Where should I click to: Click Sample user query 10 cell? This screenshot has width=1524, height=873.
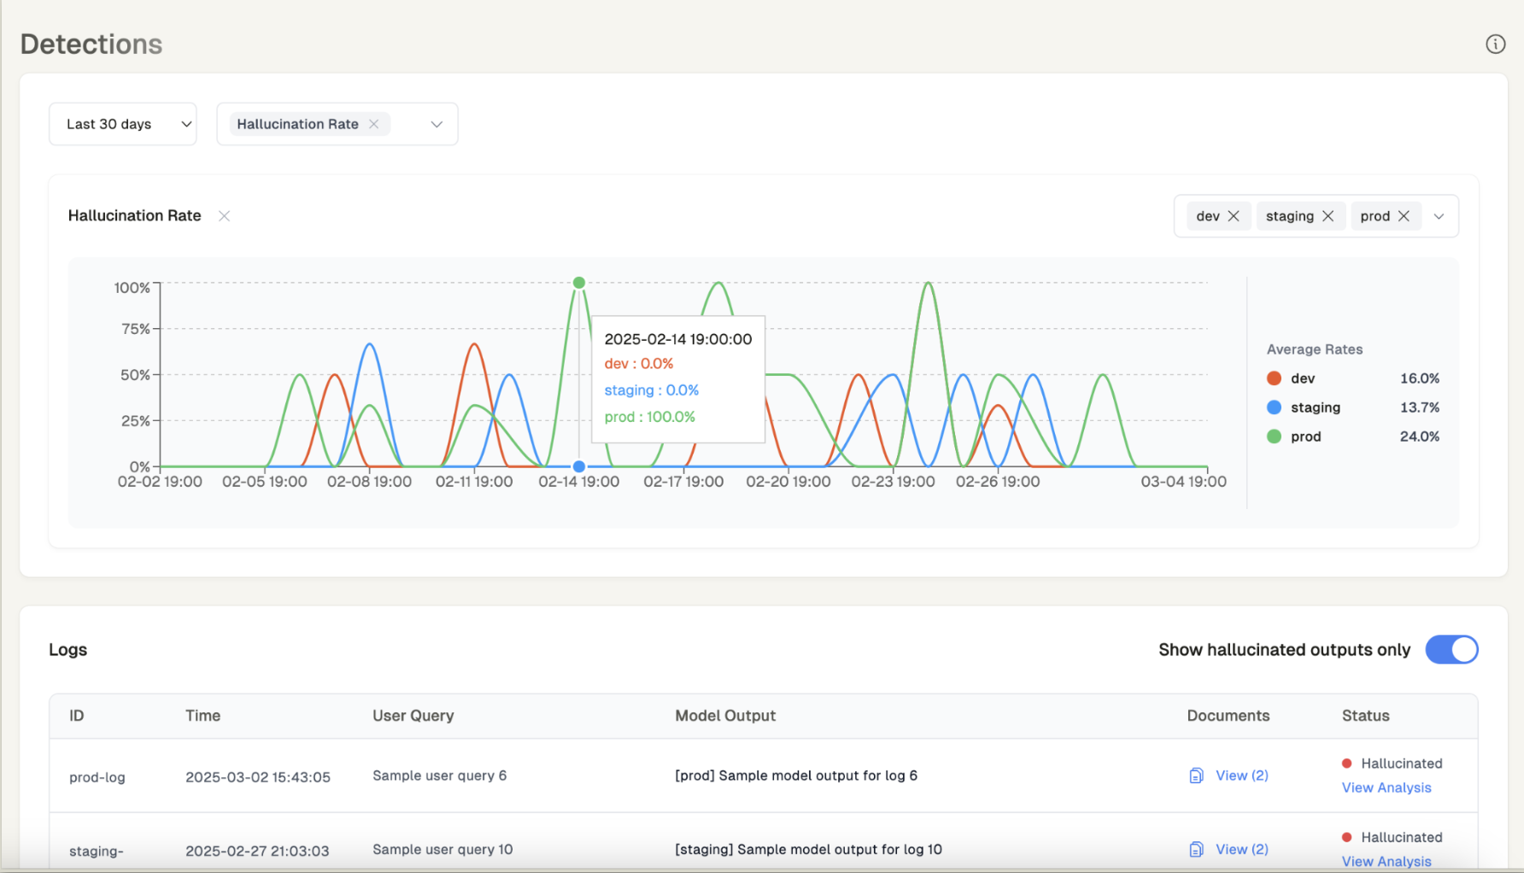(443, 849)
